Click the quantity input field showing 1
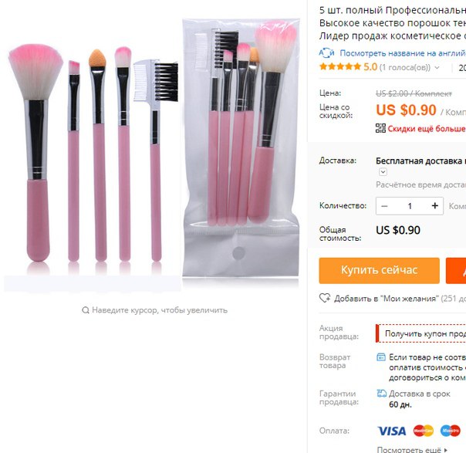 tap(410, 206)
